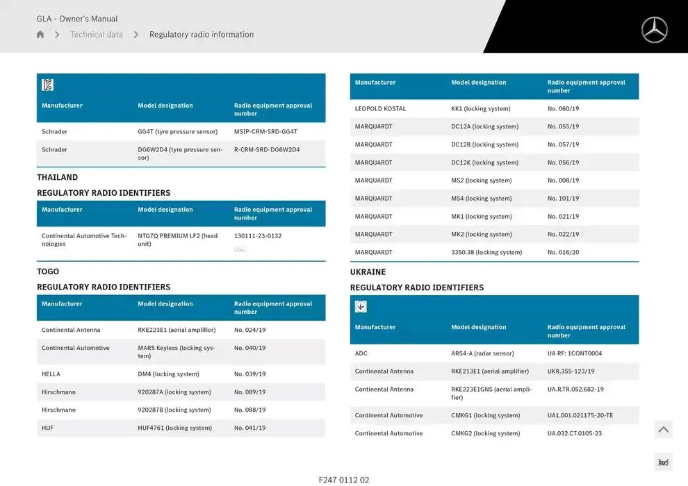Click the page number 802 box
Viewport: 688px width, 486px height.
click(663, 462)
